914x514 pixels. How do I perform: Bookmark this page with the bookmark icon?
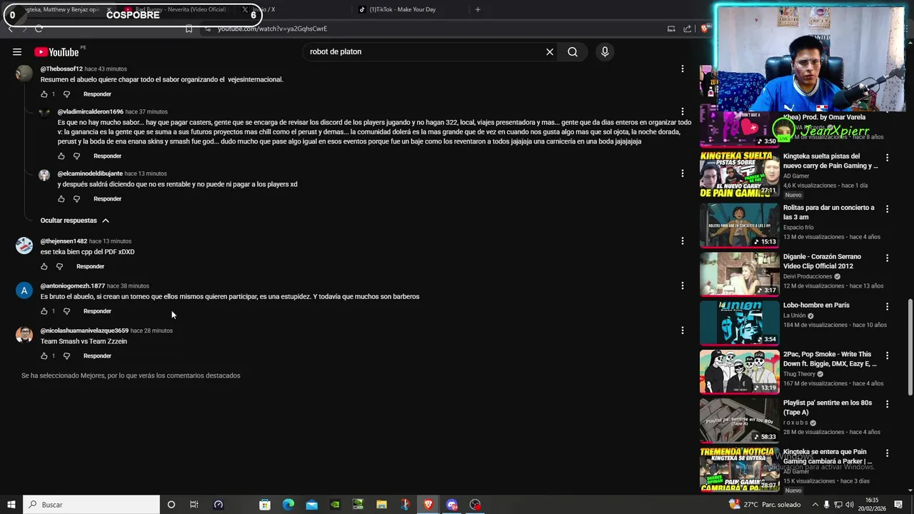click(x=189, y=29)
